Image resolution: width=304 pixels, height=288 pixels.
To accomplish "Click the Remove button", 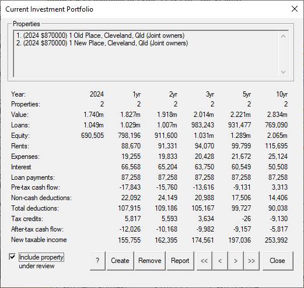I will (x=150, y=261).
